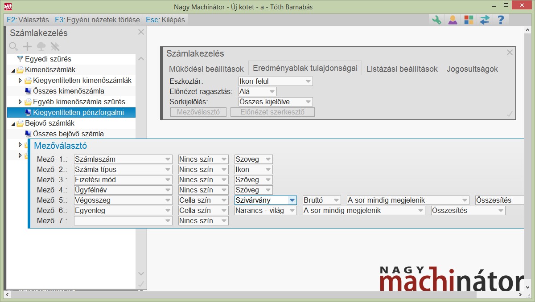
Task: Click left tree panel scroll-down arrow
Action: [141, 273]
